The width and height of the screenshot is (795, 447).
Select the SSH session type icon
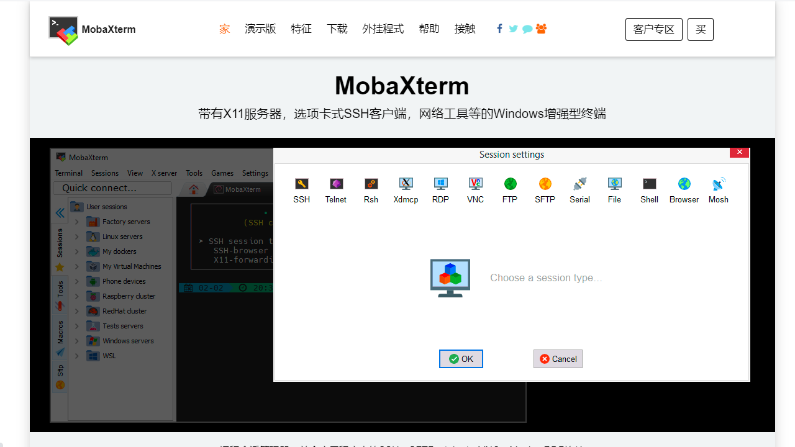click(x=301, y=189)
